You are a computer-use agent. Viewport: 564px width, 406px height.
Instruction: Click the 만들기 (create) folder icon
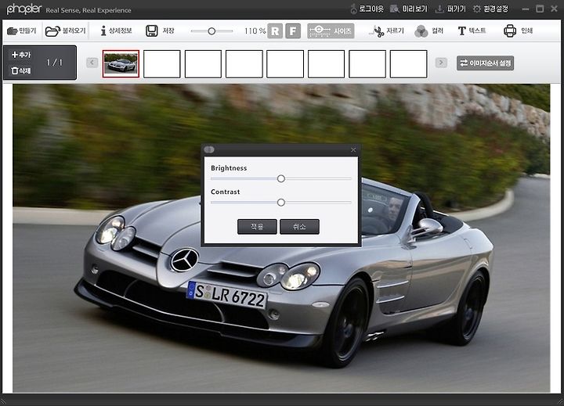coord(13,31)
